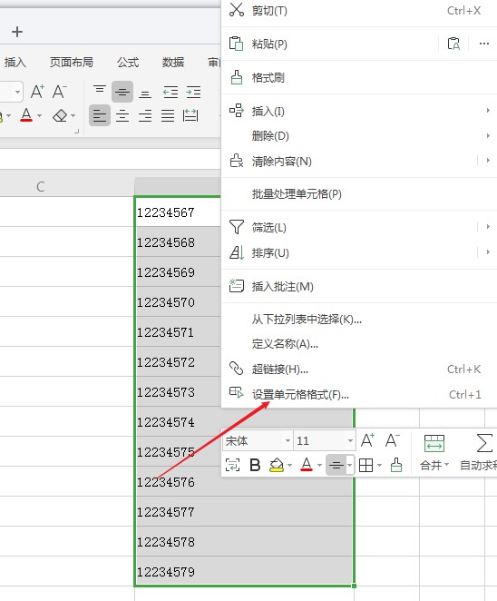
Task: Open the 插入 ribbon tab
Action: tap(15, 62)
